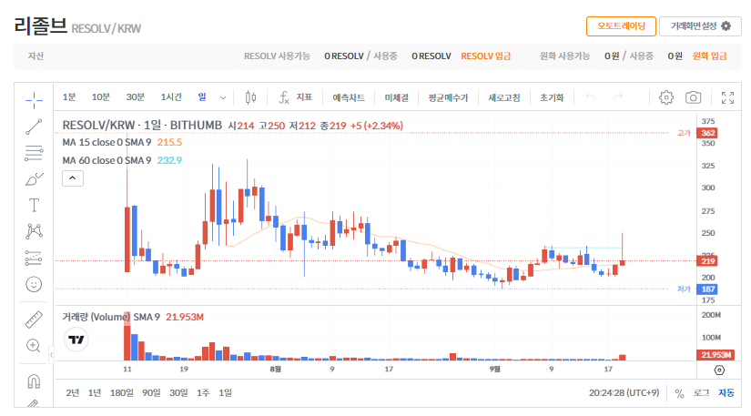
Task: Toggle 자동 auto scale
Action: [726, 392]
